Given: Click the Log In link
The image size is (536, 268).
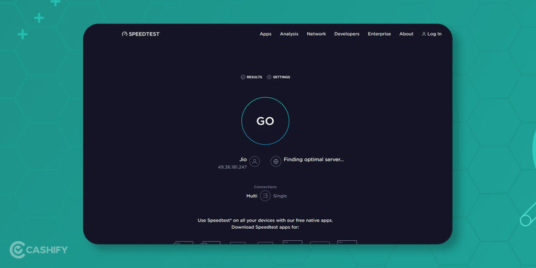Looking at the screenshot, I should tap(431, 34).
